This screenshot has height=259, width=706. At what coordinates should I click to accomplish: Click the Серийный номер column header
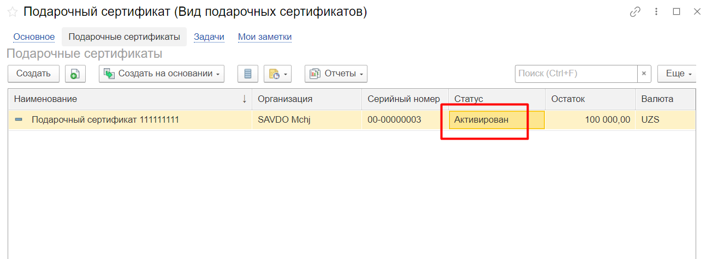click(x=404, y=99)
